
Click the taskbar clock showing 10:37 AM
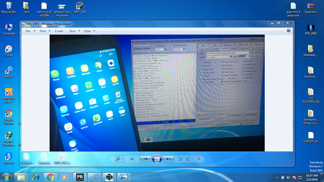[312, 177]
